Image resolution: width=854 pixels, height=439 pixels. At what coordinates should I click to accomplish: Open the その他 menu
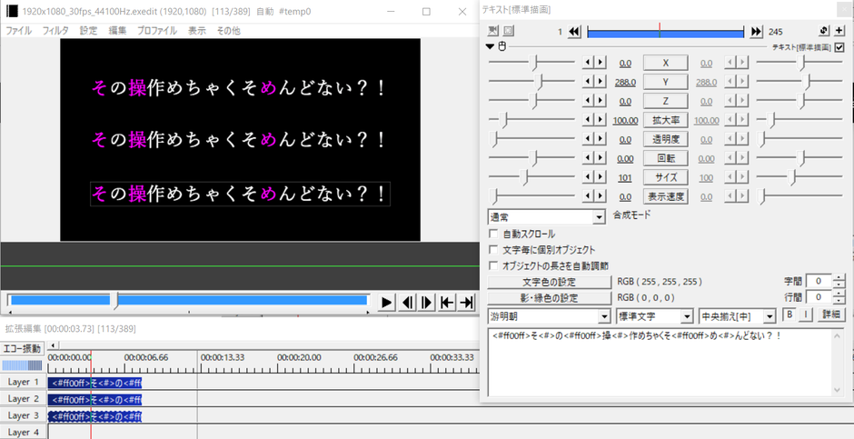coord(228,31)
